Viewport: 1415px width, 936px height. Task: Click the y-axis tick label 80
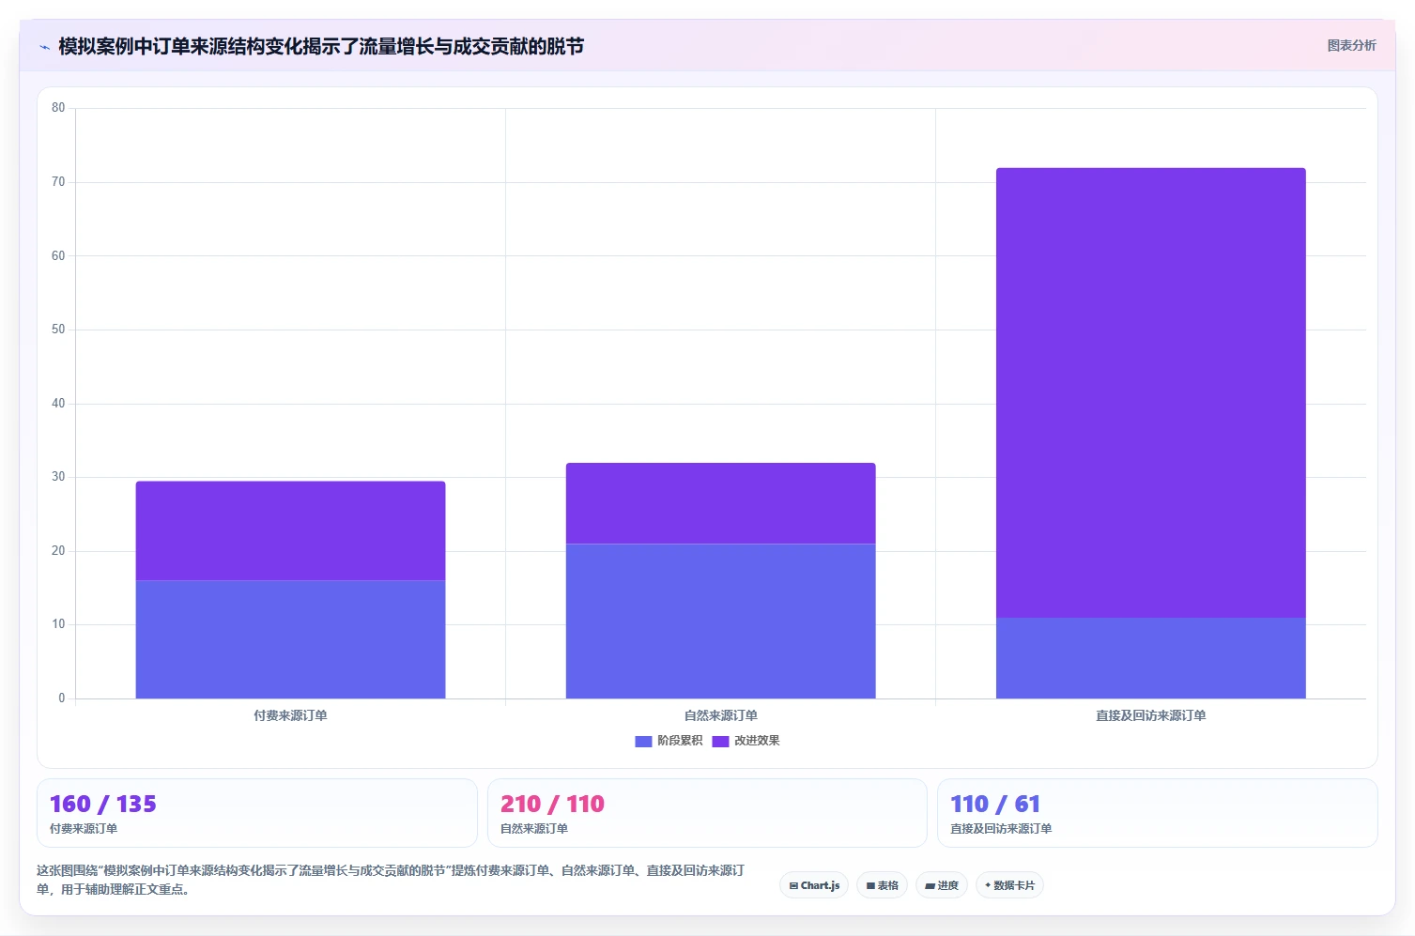coord(58,108)
